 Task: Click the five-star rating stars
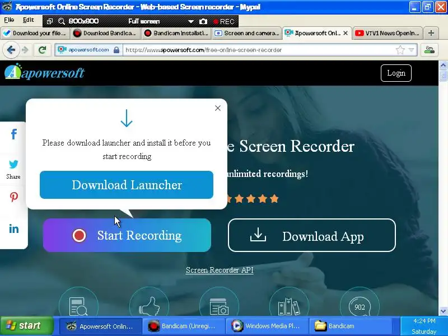click(x=253, y=199)
